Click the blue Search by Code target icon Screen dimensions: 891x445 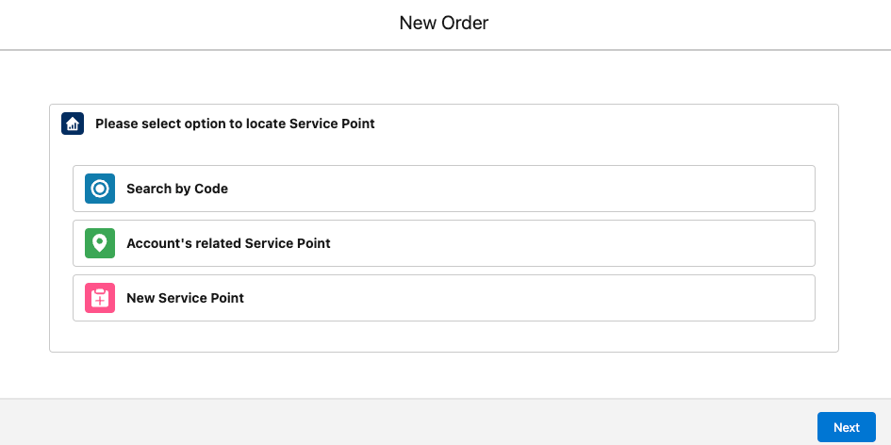[x=100, y=189]
